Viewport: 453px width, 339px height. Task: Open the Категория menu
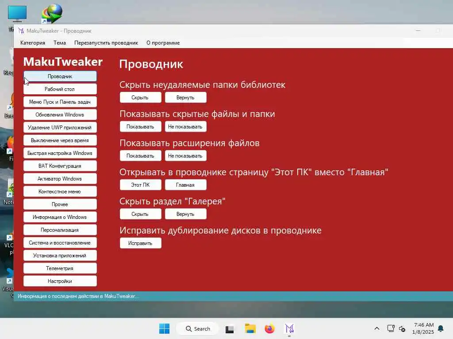click(33, 43)
